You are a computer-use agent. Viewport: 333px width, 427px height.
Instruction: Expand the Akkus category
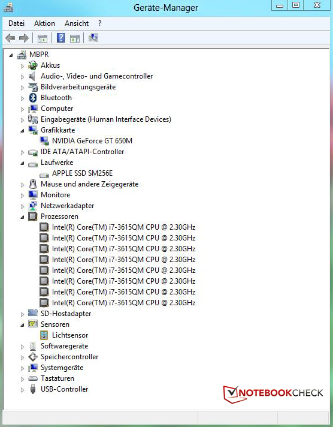point(22,66)
